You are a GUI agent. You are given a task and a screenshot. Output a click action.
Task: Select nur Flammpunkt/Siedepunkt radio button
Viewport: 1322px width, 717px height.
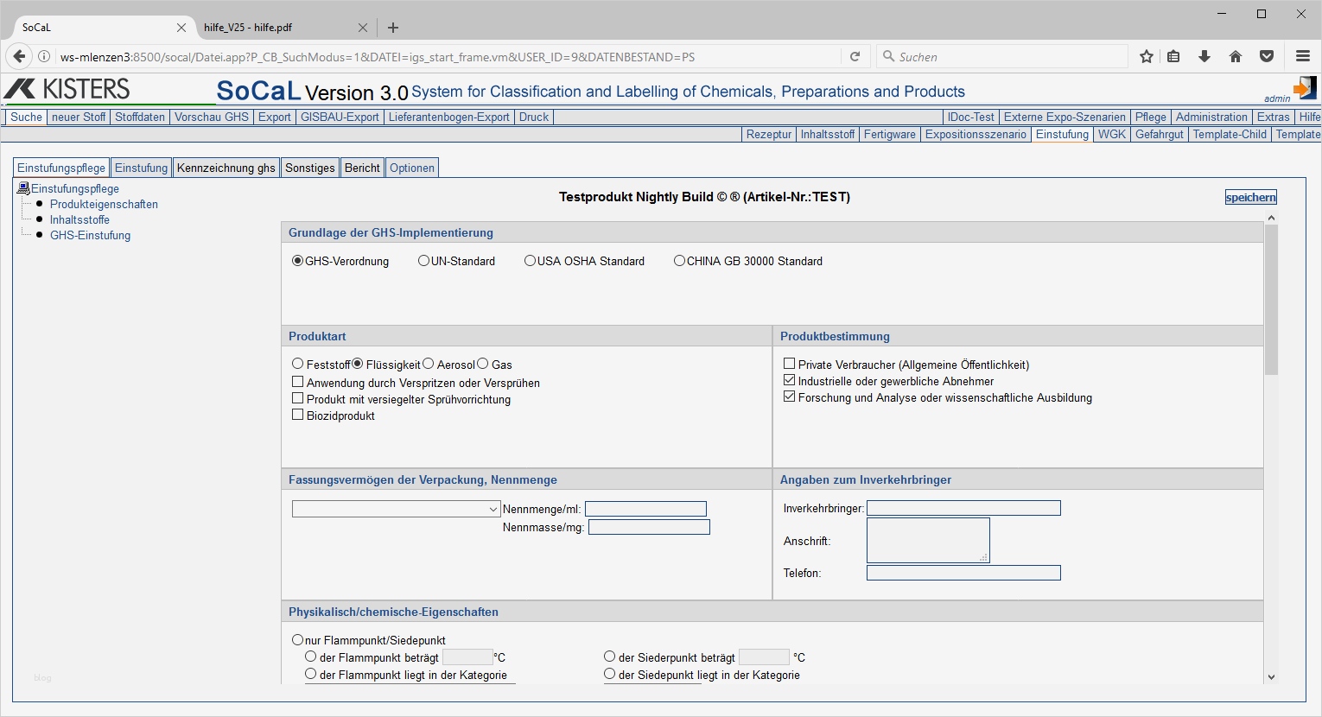pyautogui.click(x=298, y=640)
